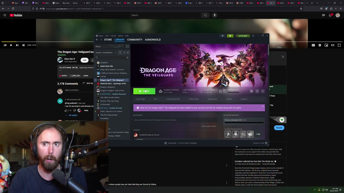Select The First Descendant in library
Viewport: 344px width, 193px height.
[109, 115]
